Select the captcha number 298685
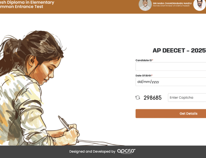 [152, 98]
